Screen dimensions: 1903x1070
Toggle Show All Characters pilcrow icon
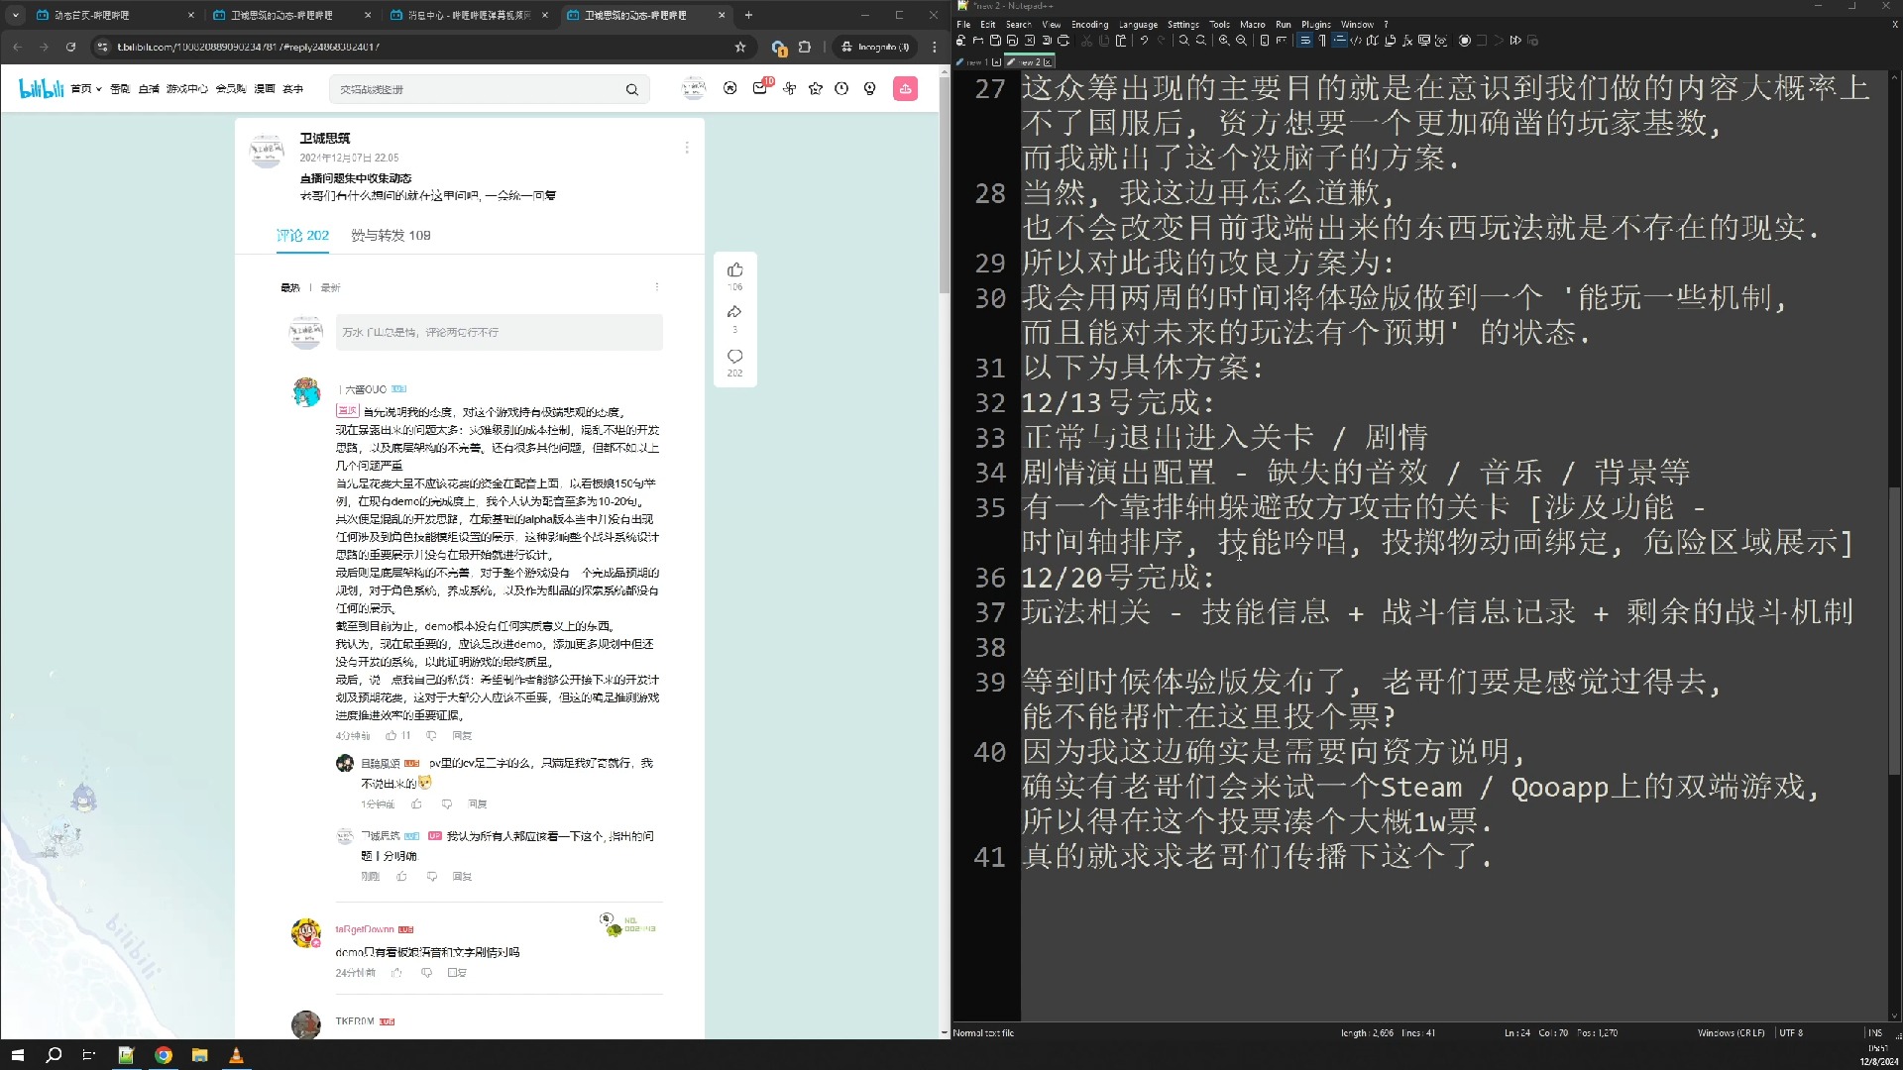(x=1322, y=41)
